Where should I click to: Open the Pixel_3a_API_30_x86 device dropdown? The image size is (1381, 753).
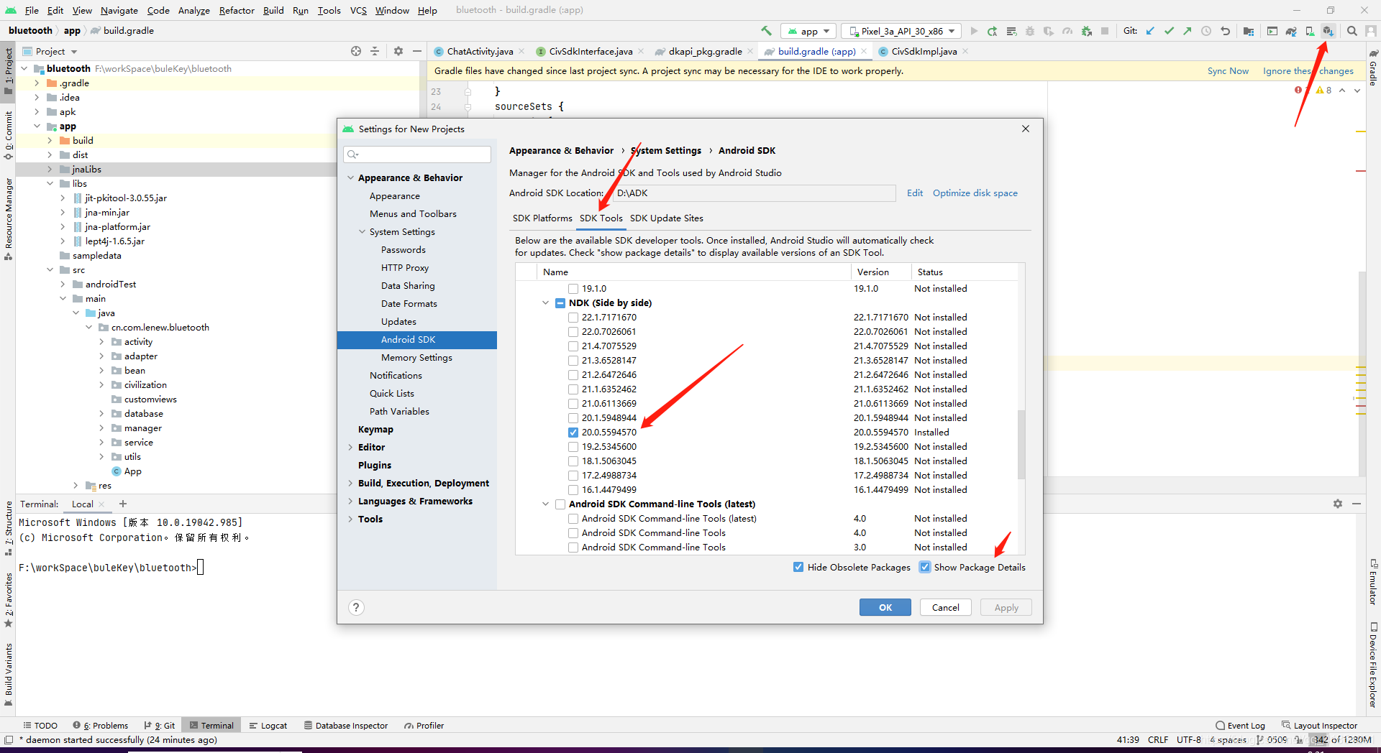[901, 31]
